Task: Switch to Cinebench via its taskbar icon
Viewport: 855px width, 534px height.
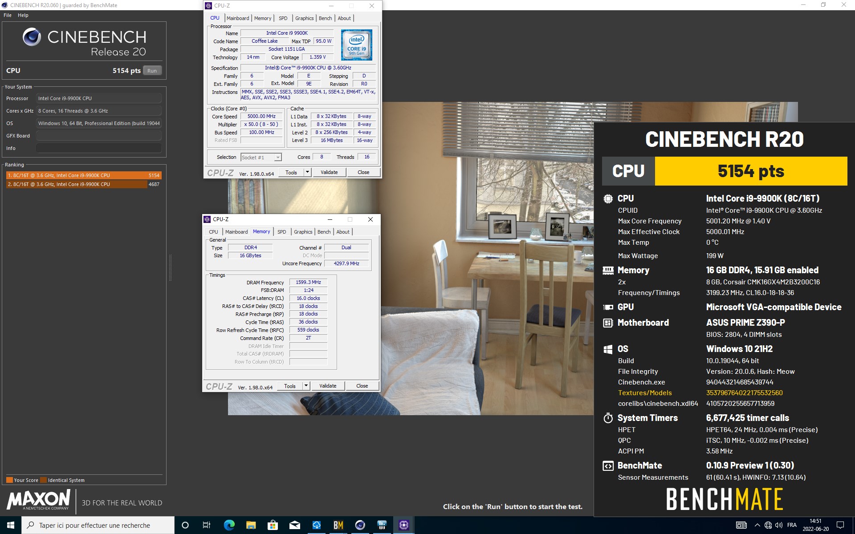Action: (360, 525)
